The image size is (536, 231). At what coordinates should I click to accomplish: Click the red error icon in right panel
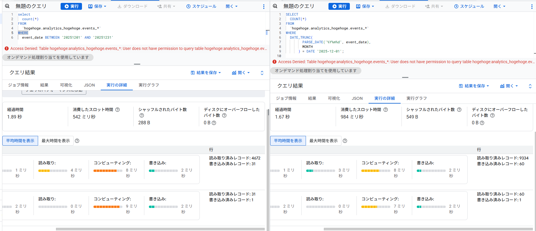pos(274,62)
